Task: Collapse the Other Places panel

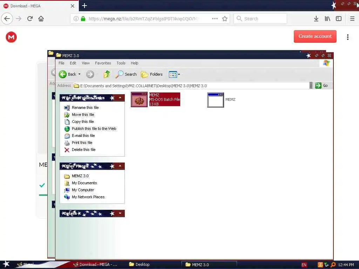Action: pyautogui.click(x=120, y=166)
